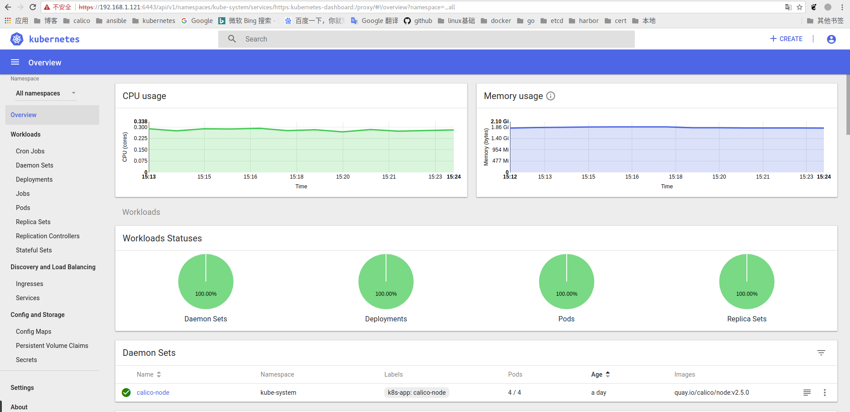Open Secrets in sidebar
850x412 pixels.
(x=27, y=360)
